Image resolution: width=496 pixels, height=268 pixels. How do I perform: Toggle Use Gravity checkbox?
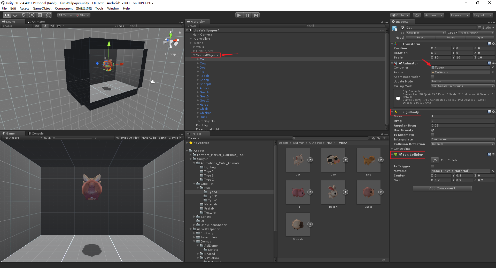[432, 130]
